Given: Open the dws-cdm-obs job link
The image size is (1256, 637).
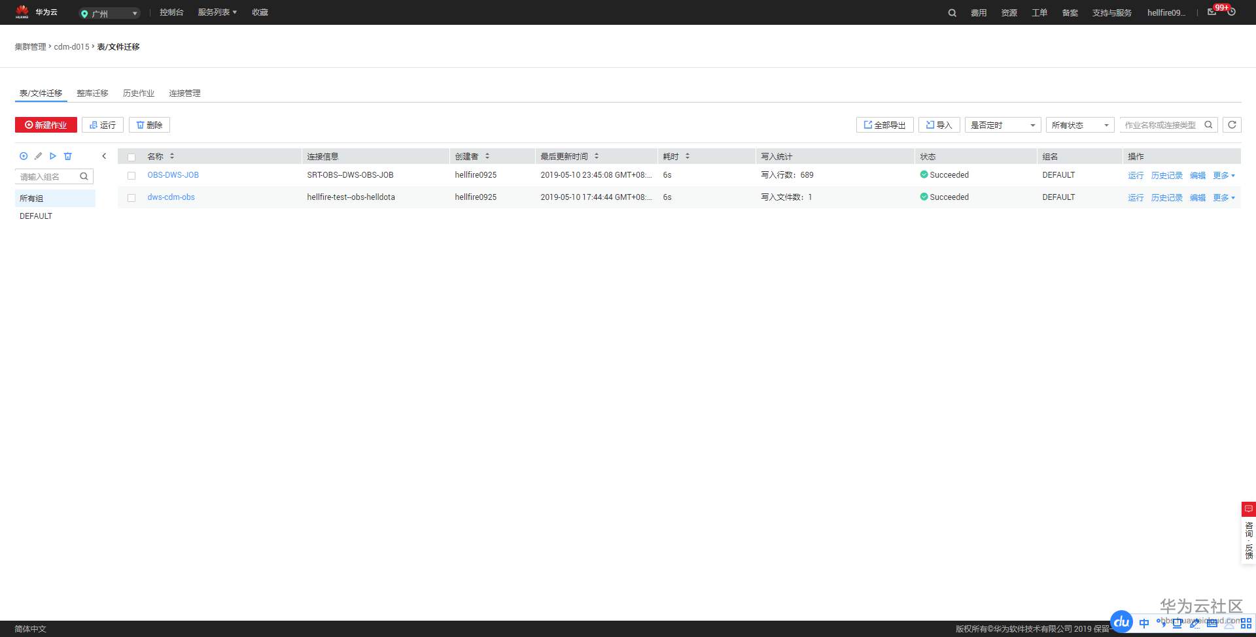Looking at the screenshot, I should pyautogui.click(x=171, y=197).
